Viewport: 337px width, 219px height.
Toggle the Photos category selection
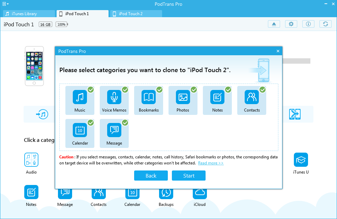183,100
